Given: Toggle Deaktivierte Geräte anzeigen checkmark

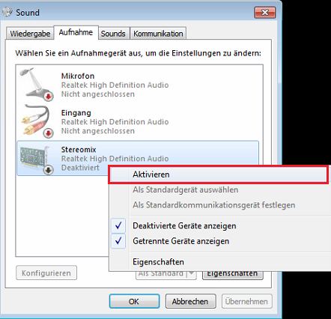Looking at the screenshot, I should (x=118, y=225).
